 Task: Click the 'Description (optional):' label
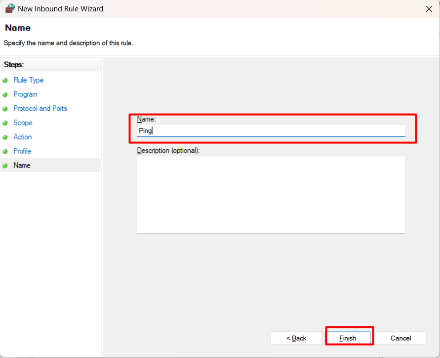point(168,151)
